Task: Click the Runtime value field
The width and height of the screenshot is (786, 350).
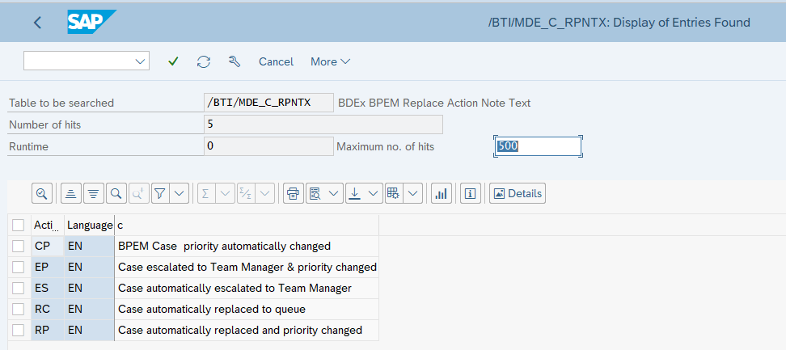Action: pos(268,146)
